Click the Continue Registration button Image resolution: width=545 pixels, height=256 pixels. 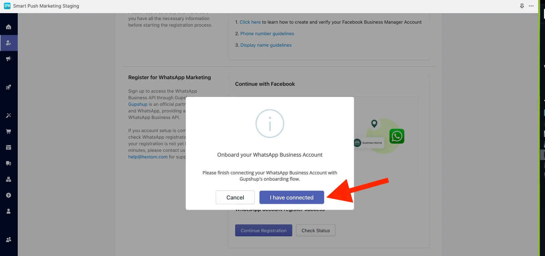(x=263, y=230)
